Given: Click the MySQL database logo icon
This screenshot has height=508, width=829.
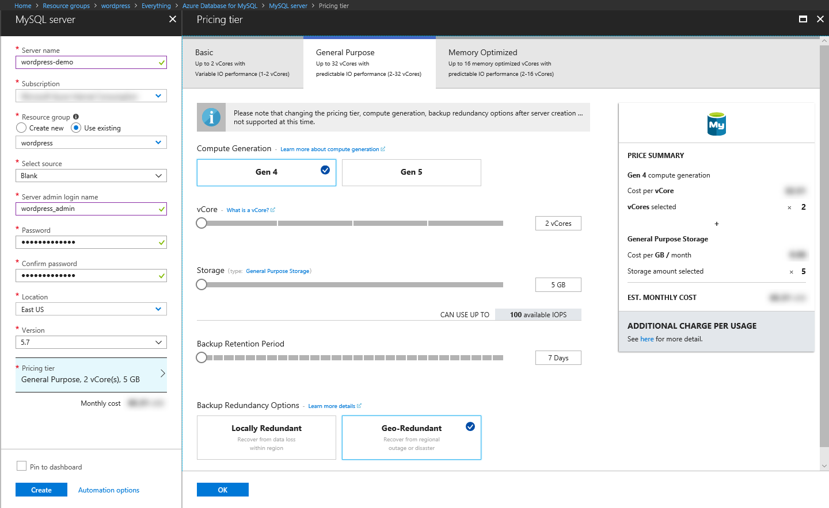Looking at the screenshot, I should tap(717, 124).
